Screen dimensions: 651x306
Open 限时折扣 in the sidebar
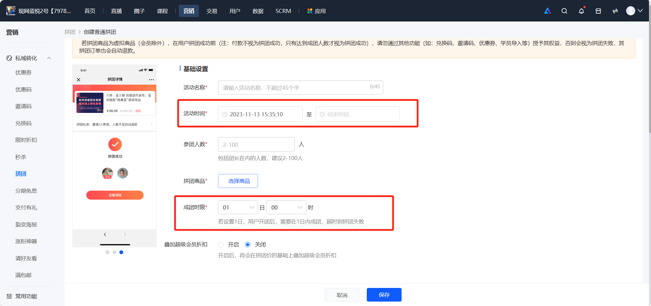click(x=26, y=140)
